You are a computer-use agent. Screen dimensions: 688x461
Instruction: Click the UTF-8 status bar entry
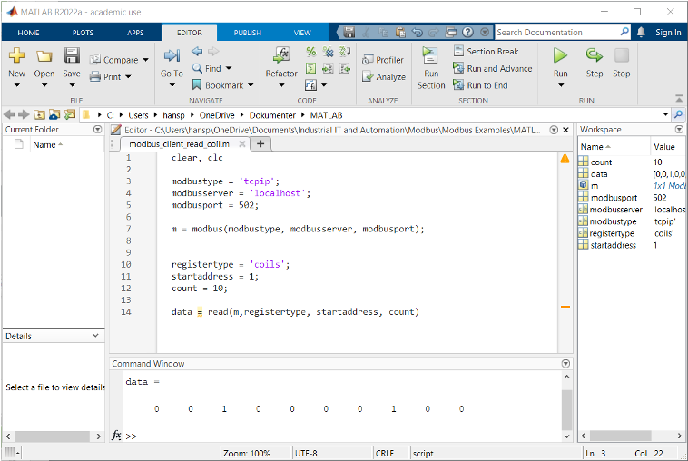306,453
